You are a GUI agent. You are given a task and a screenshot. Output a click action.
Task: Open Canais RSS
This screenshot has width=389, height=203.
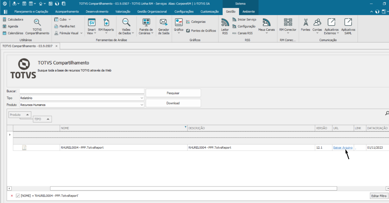point(242,33)
